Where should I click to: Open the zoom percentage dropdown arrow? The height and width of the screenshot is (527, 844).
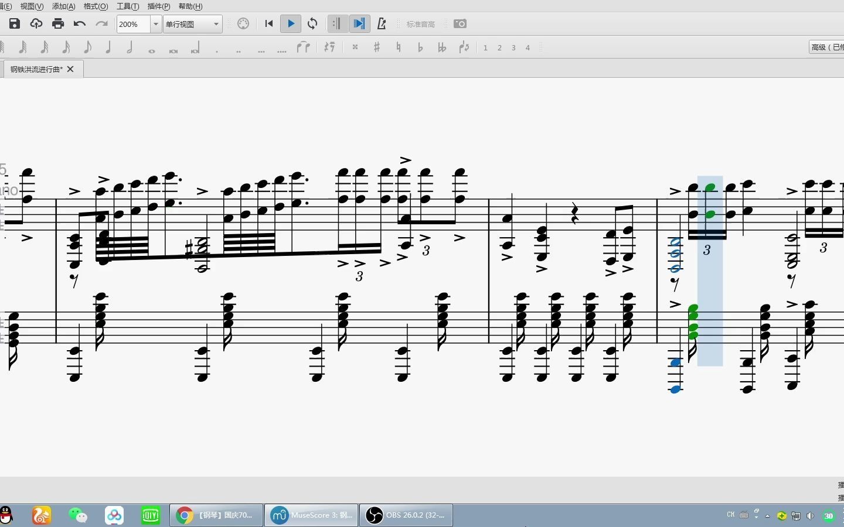point(156,24)
